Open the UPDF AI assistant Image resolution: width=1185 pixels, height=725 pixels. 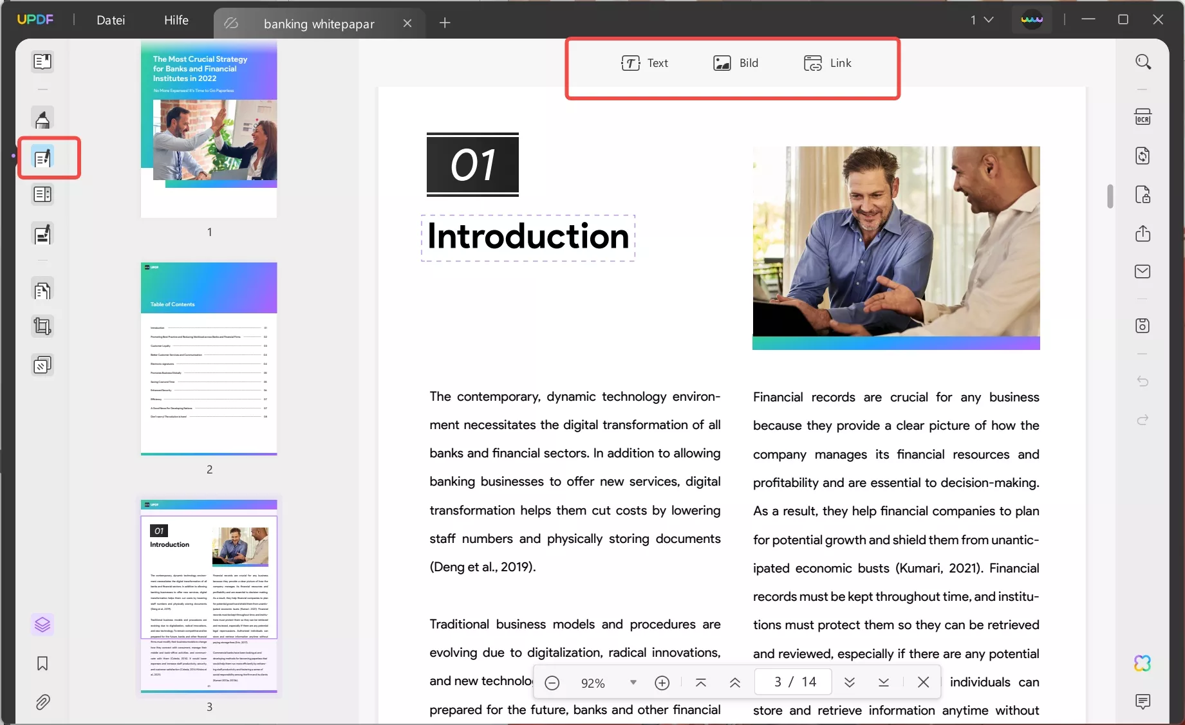click(1143, 663)
